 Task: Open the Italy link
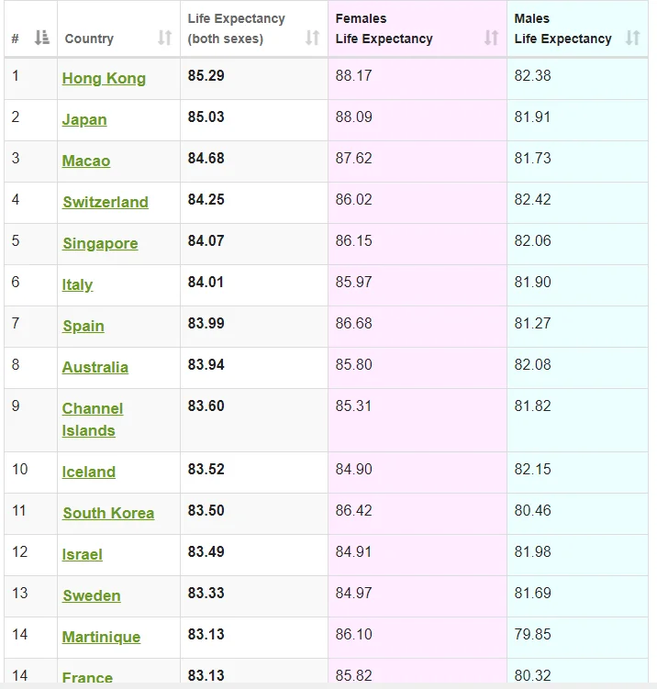77,284
